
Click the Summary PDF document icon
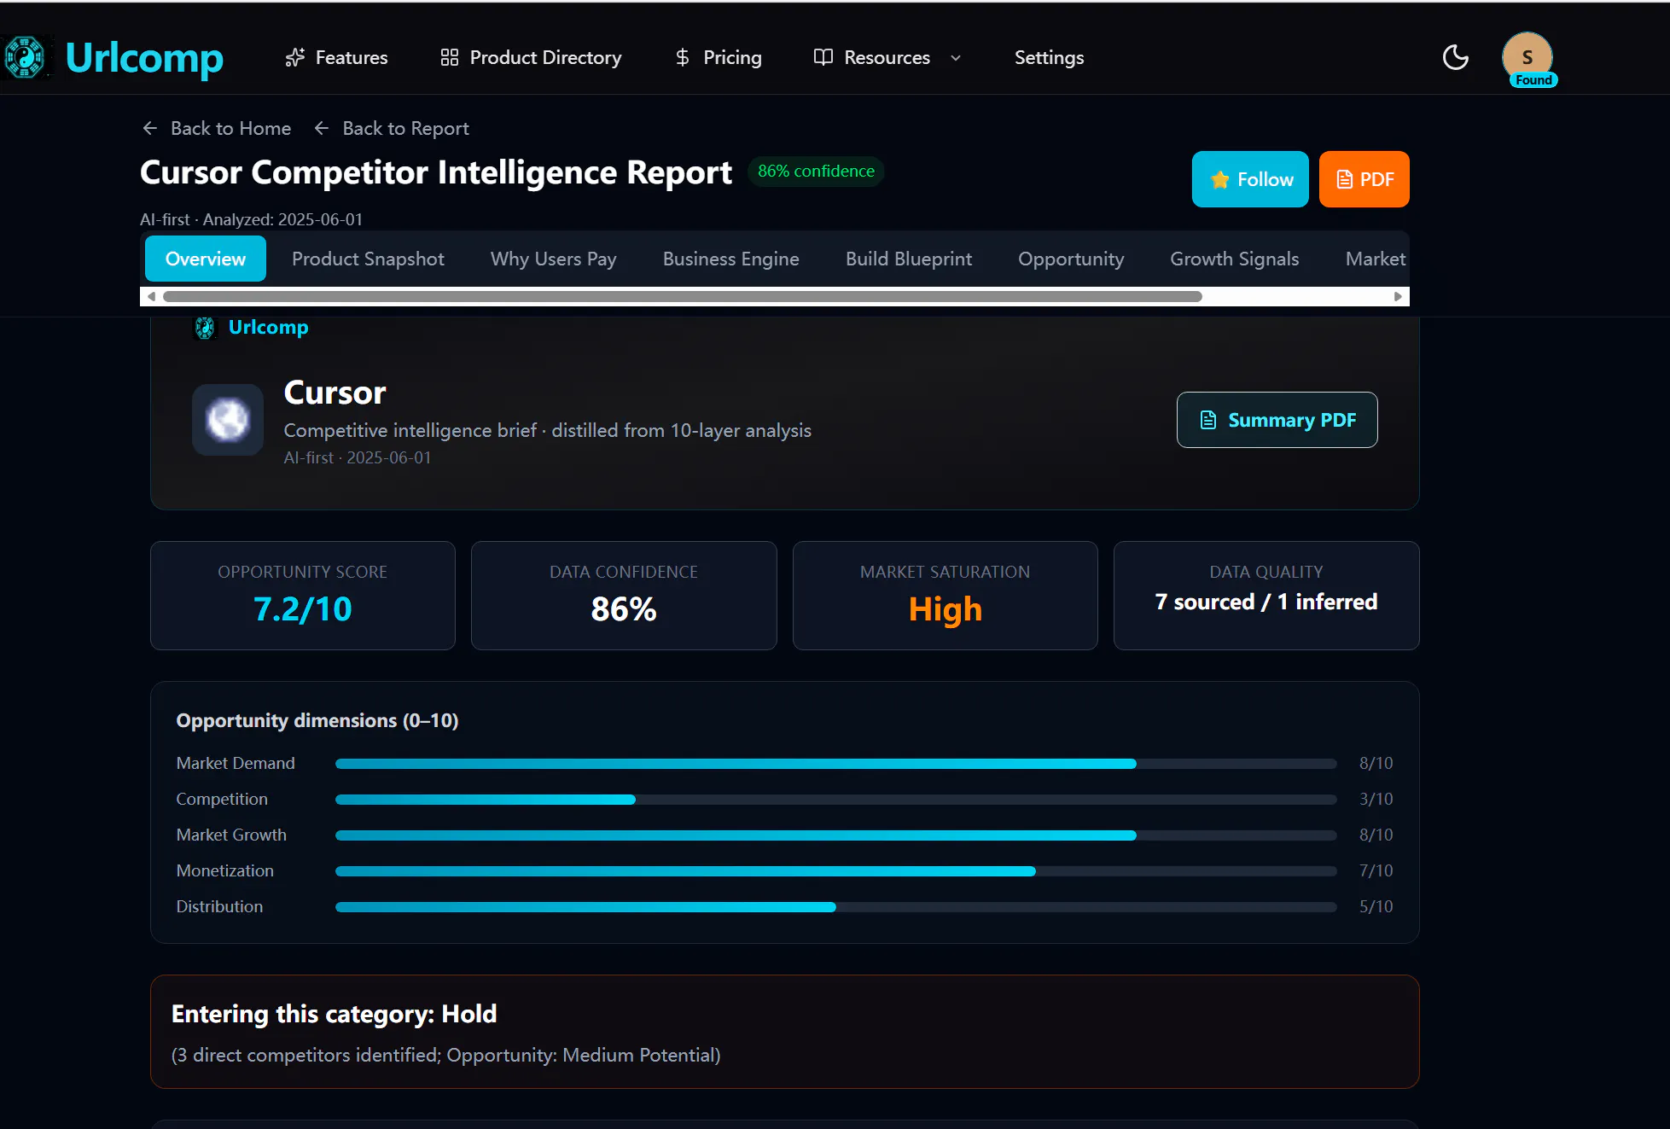[x=1208, y=420]
